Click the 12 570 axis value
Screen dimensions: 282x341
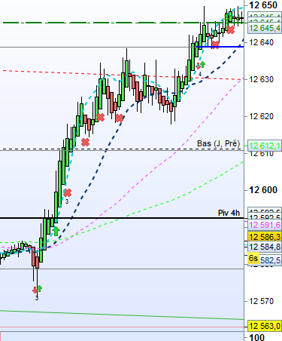tap(262, 301)
